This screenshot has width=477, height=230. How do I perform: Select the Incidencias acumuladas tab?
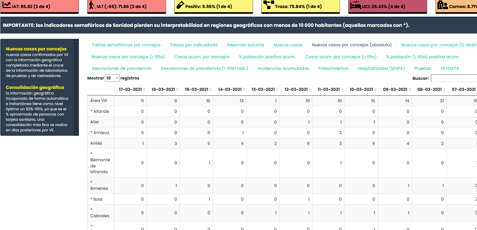point(283,68)
